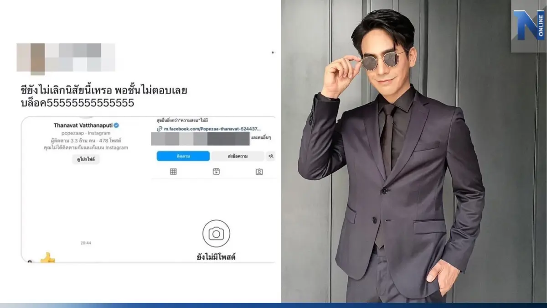
Task: Click text คุณไม่ได้ติดตามกันและกันบน Instagram
Action: (x=86, y=148)
